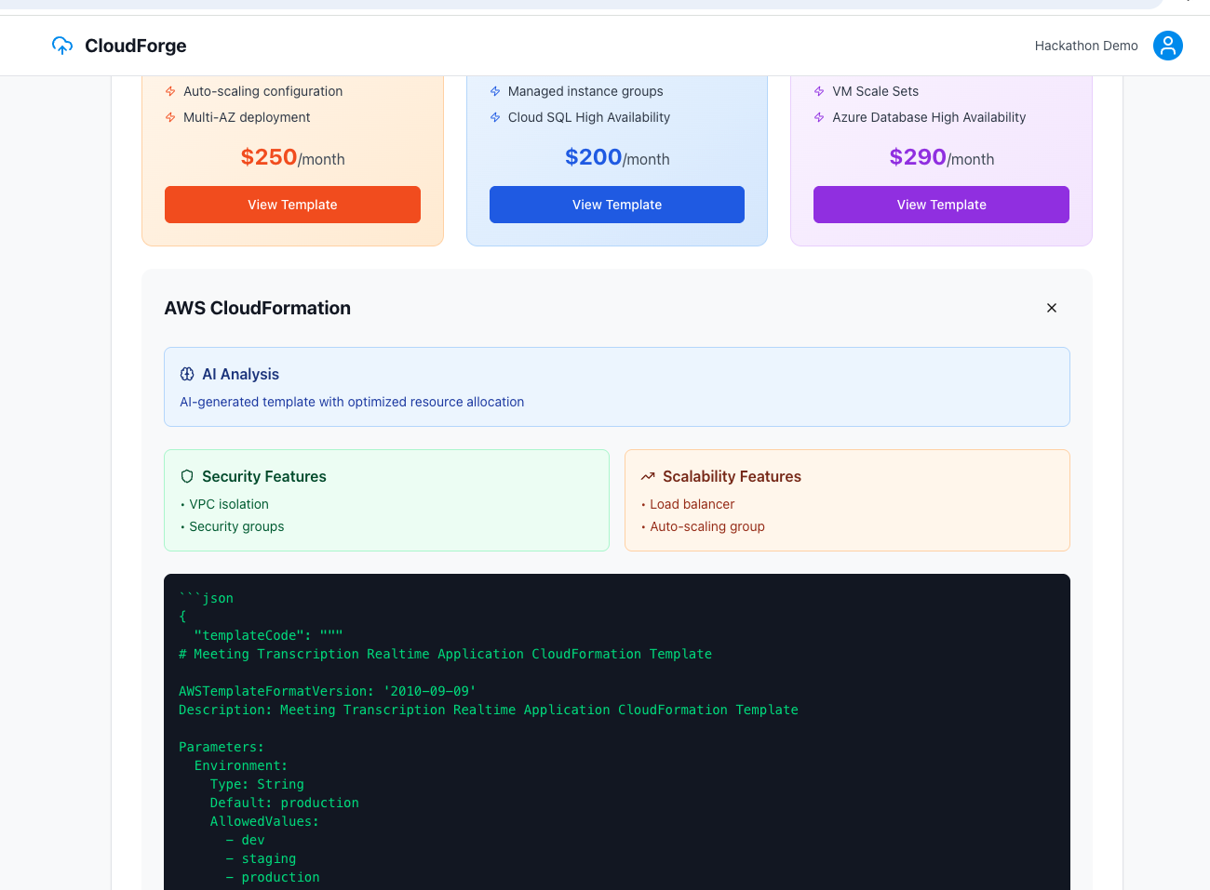Click lightning icon beside Azure Database High Availability
The width and height of the screenshot is (1210, 890).
point(819,117)
